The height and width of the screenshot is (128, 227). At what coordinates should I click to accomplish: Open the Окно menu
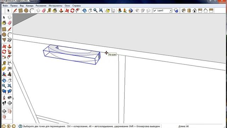pyautogui.click(x=67, y=6)
